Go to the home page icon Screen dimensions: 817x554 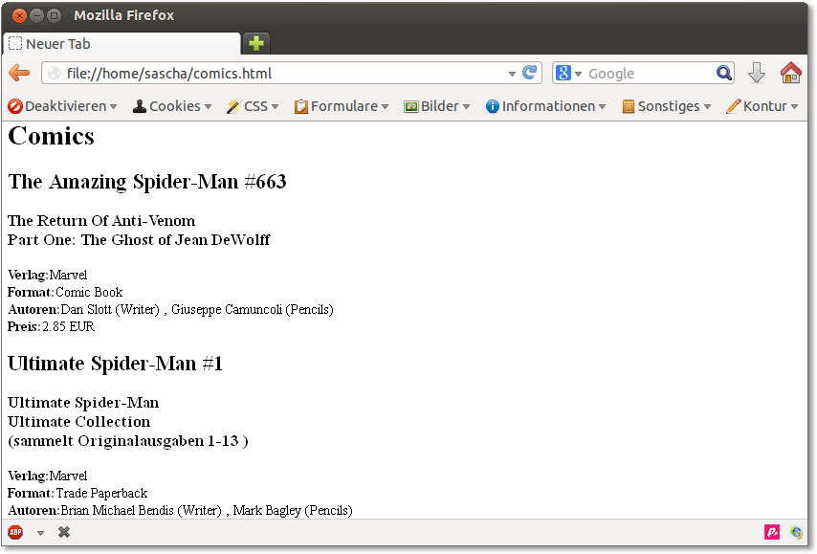pyautogui.click(x=790, y=74)
